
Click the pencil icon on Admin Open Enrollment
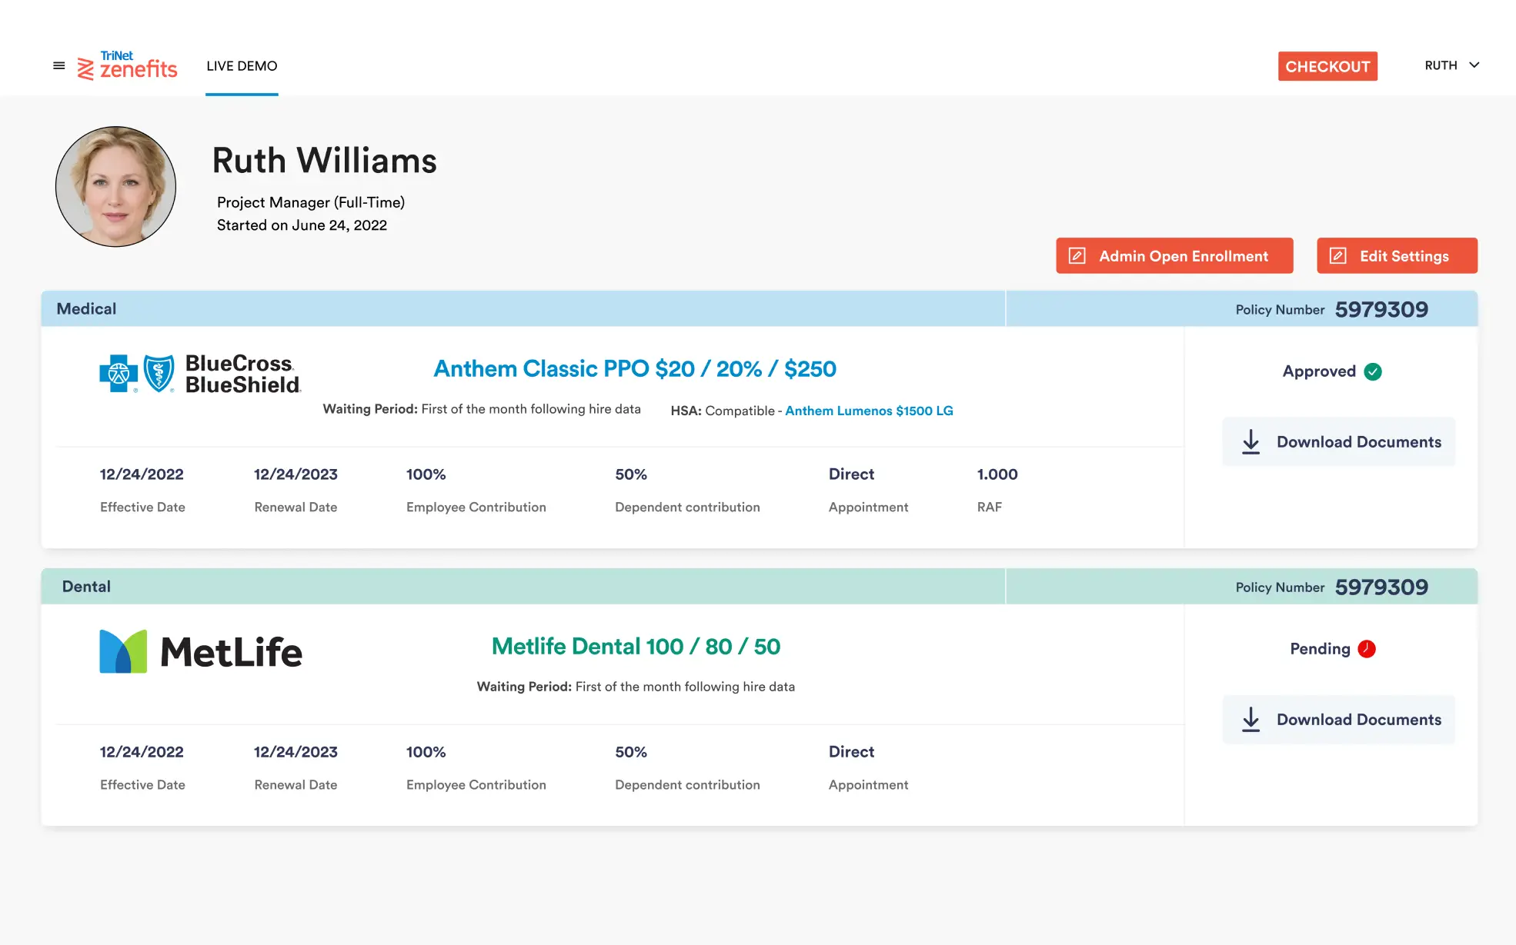(1077, 255)
